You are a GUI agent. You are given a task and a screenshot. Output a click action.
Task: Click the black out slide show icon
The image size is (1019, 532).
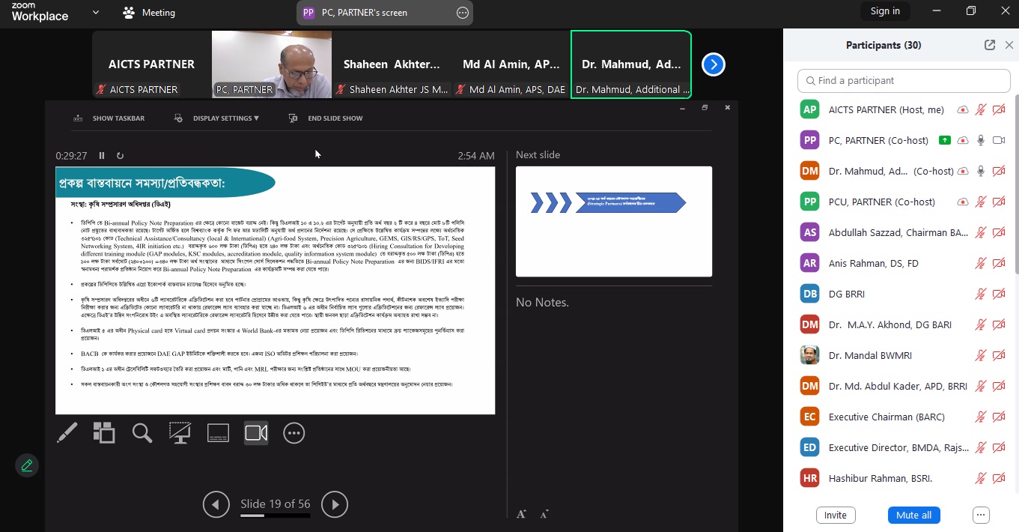(180, 432)
